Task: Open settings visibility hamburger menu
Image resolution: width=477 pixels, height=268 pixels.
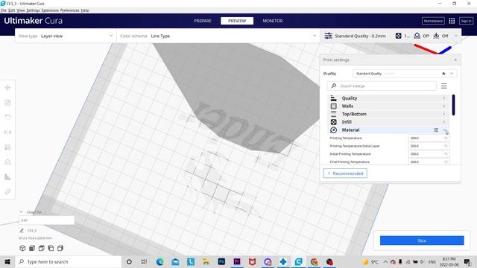Action: coord(444,86)
